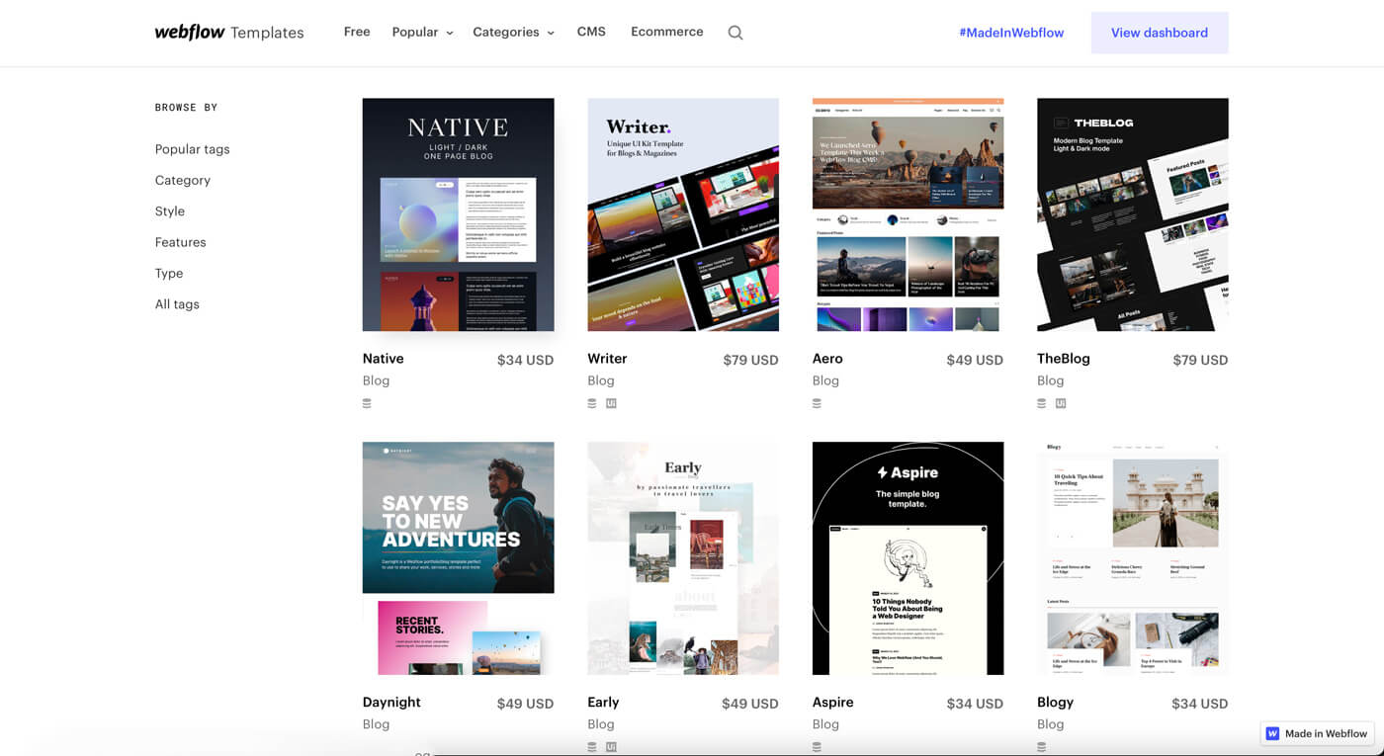Image resolution: width=1384 pixels, height=756 pixels.
Task: Click the Webflow Templates logo
Action: point(229,33)
